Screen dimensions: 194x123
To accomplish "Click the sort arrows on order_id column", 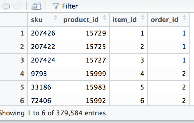I will 184,19.
